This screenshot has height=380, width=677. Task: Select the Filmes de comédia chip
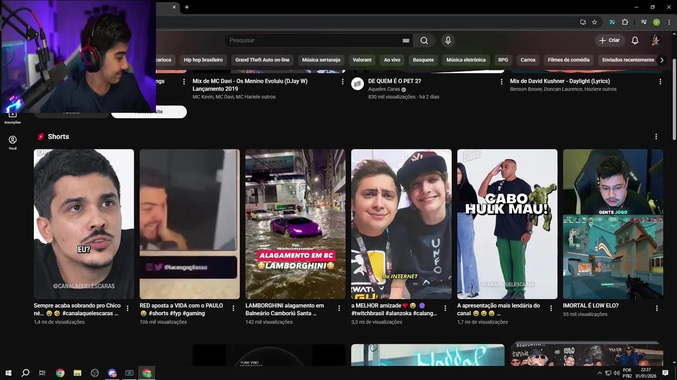tap(569, 60)
